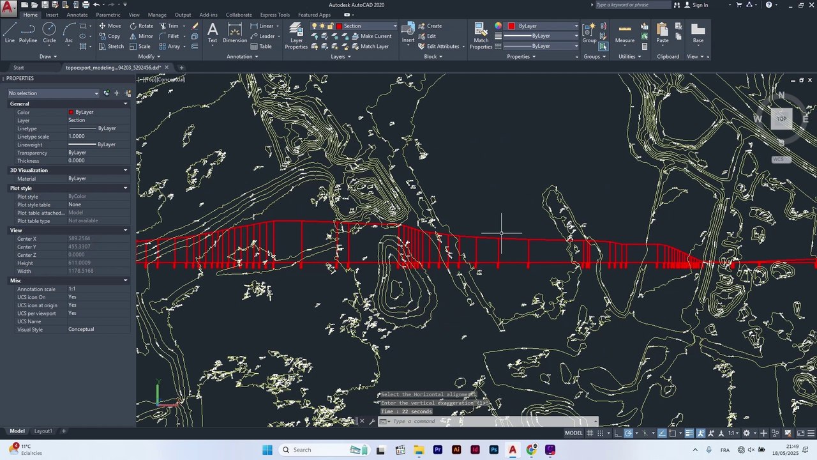Toggle ortho mode in status bar
This screenshot has height=460, width=817.
click(x=617, y=433)
